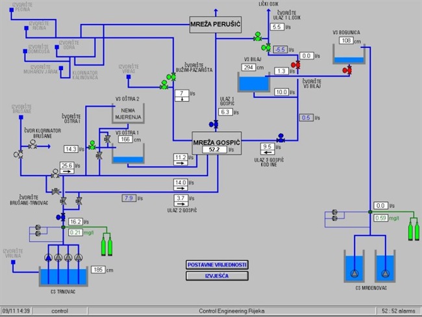Click the Izvorište Odra source marker
Screen dimensions: 422x317
56,47
